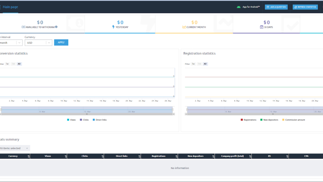Open the Main page tab
This screenshot has height=182, width=323.
(x=10, y=7)
